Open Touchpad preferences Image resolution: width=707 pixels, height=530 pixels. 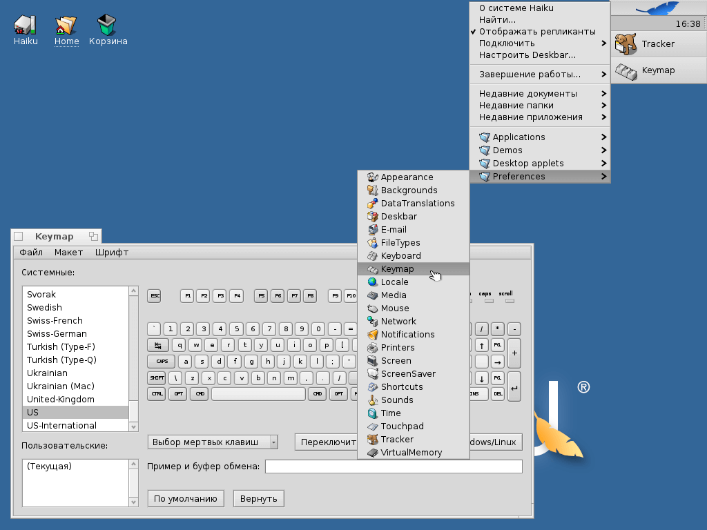[414, 425]
